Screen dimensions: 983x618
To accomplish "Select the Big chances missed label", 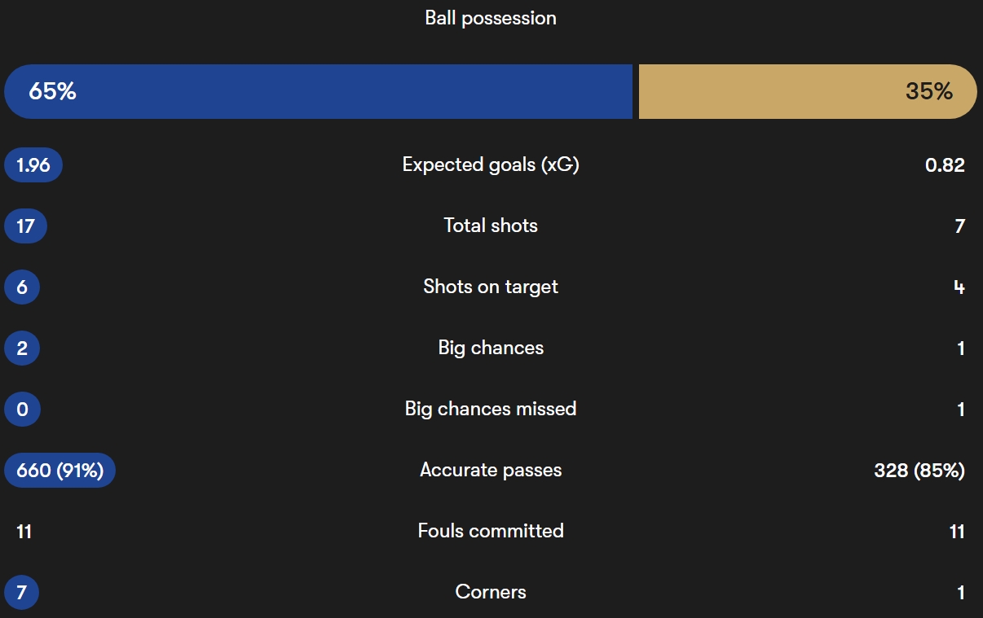I will coord(491,409).
